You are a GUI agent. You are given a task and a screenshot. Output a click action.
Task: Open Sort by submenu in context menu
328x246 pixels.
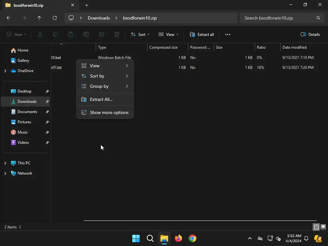105,76
